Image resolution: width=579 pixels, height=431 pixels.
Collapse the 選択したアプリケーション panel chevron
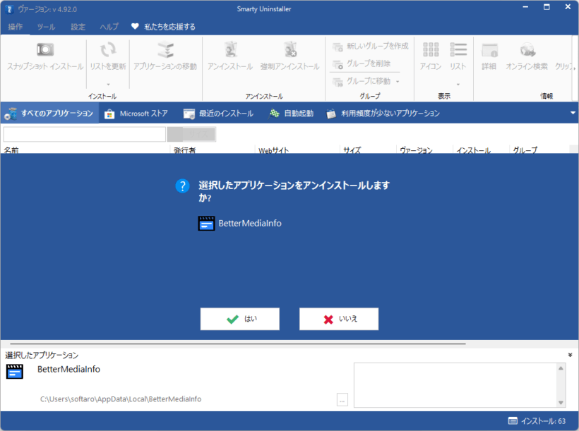[569, 356]
